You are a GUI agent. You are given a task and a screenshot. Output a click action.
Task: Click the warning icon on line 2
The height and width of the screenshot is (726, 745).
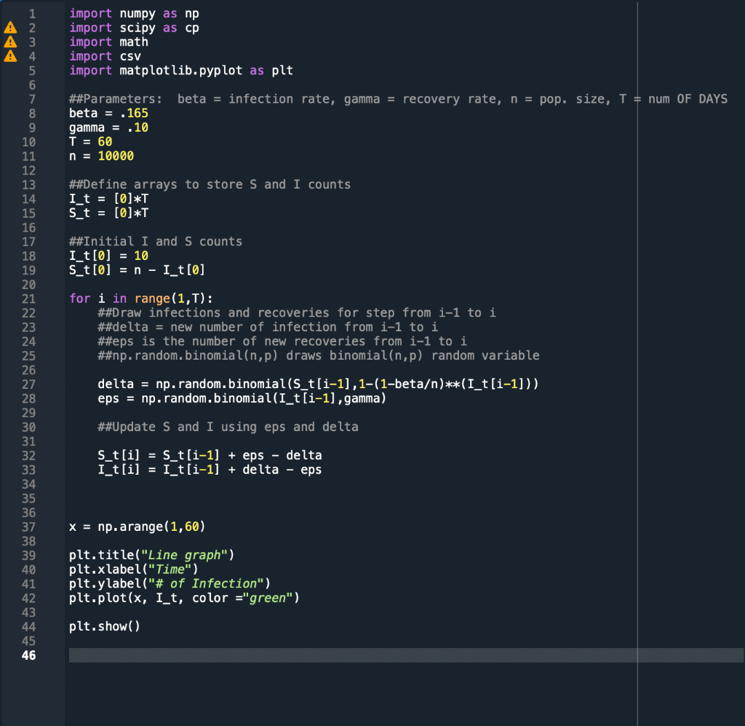coord(10,28)
